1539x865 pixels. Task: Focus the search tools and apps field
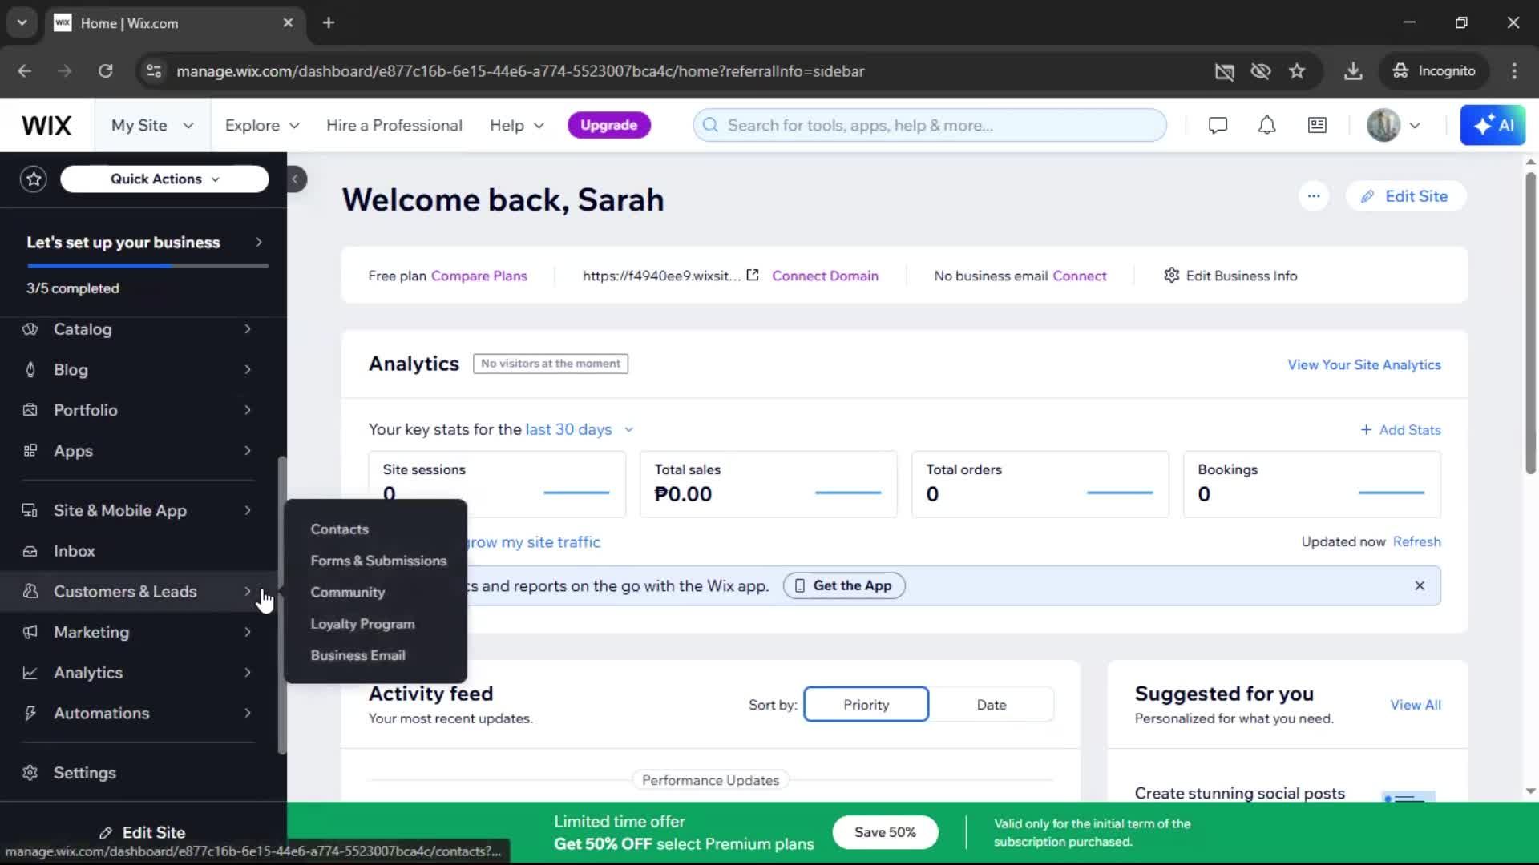(930, 125)
